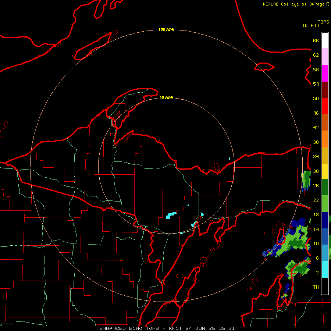Click the magenta swatch between 58 and 54
This screenshot has width=331, height=331.
325,73
